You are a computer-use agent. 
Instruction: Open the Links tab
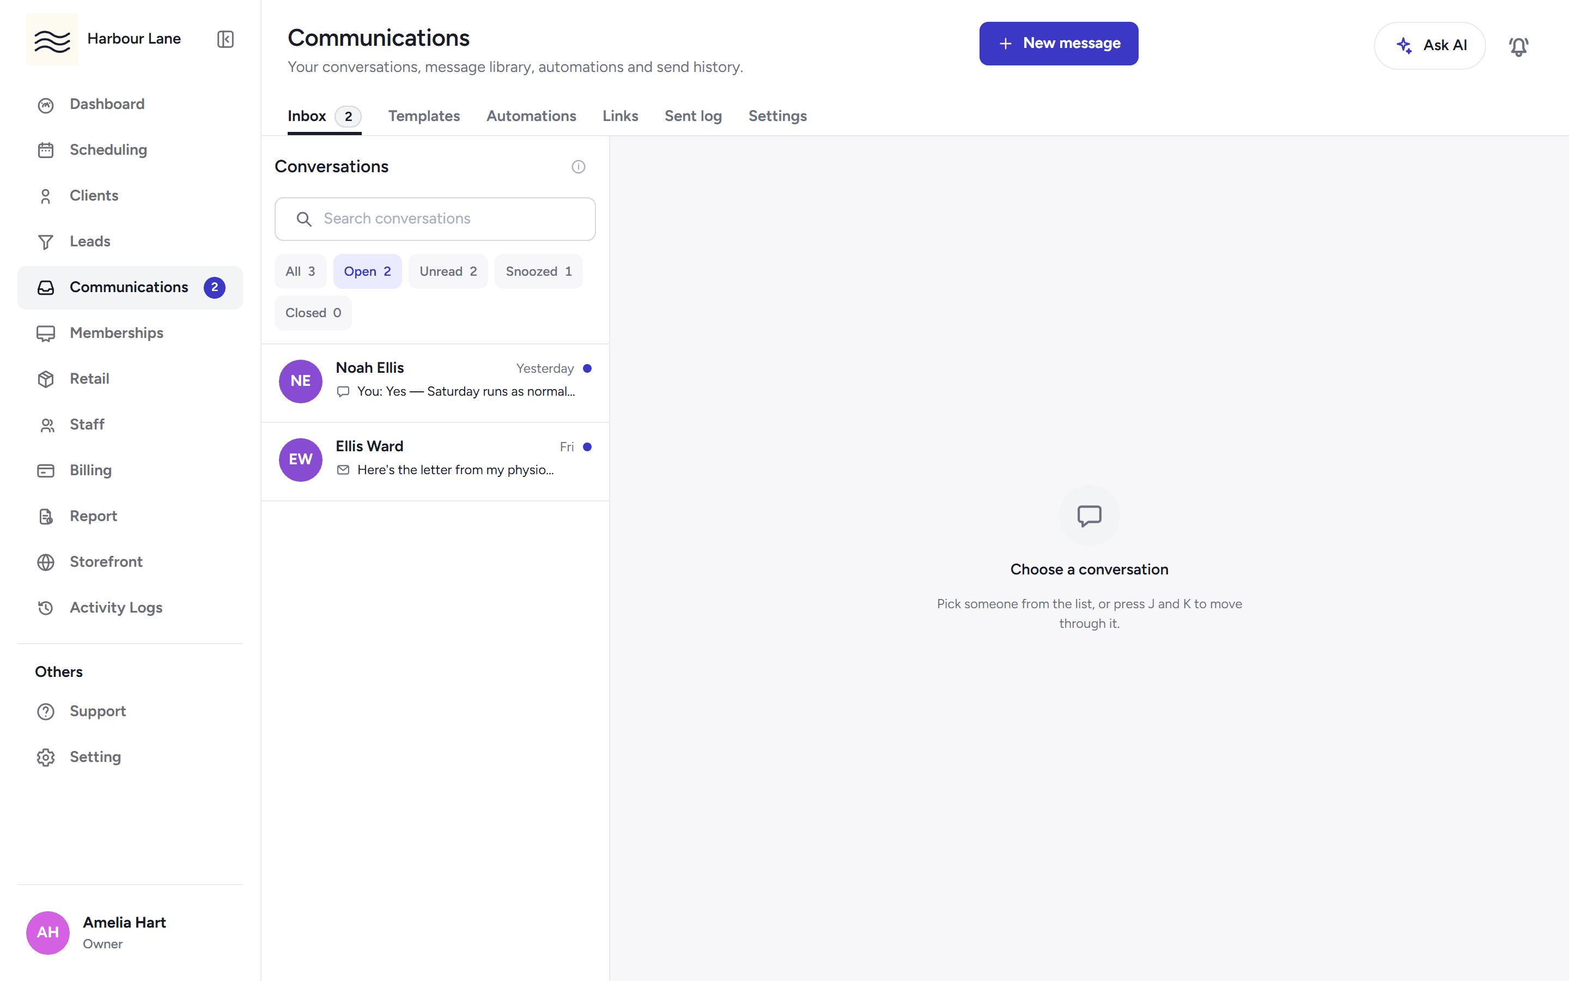point(620,116)
